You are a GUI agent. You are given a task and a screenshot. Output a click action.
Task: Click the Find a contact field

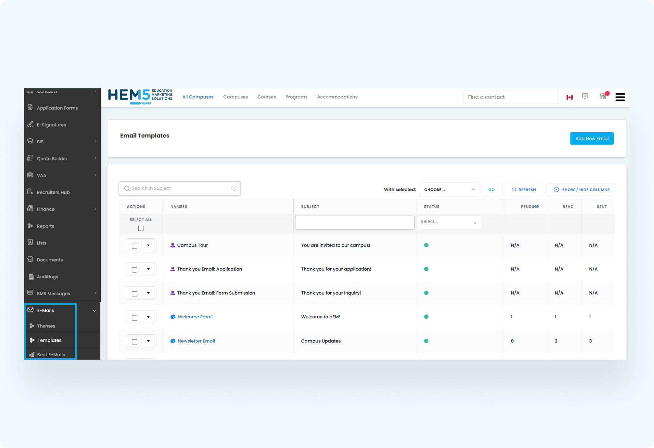(x=511, y=97)
